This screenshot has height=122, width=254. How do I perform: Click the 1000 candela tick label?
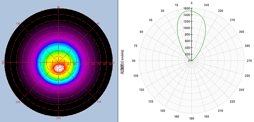tap(187, 28)
